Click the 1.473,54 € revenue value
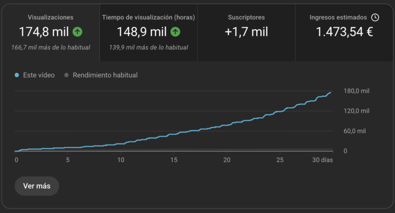Image resolution: width=395 pixels, height=213 pixels. tap(345, 32)
